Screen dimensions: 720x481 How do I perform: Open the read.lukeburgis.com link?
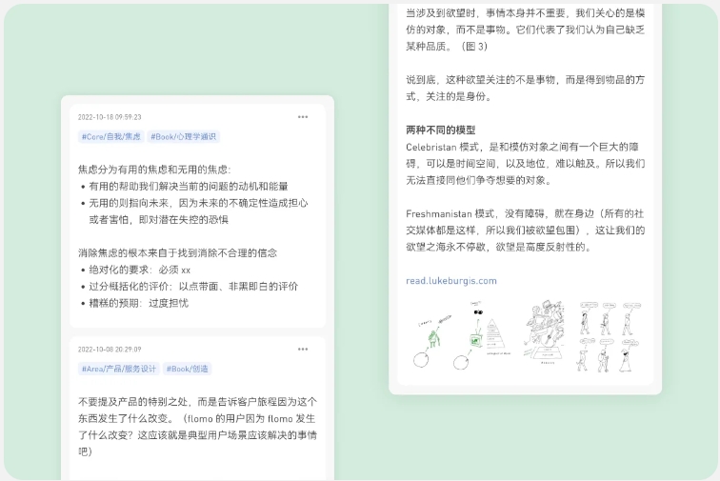[451, 281]
